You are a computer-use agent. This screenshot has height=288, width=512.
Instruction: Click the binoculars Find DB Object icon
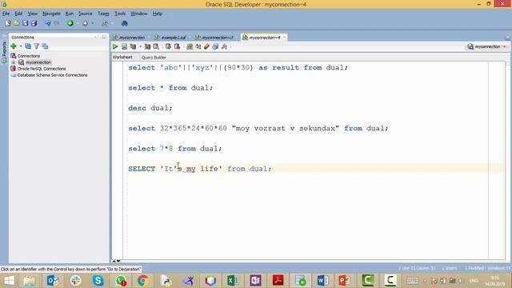coord(125,23)
